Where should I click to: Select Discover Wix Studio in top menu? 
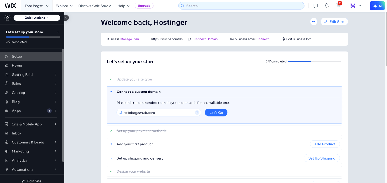95,6
